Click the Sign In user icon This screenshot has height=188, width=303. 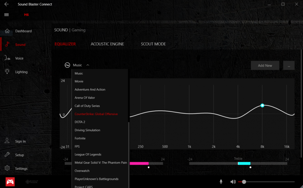(x=7, y=141)
